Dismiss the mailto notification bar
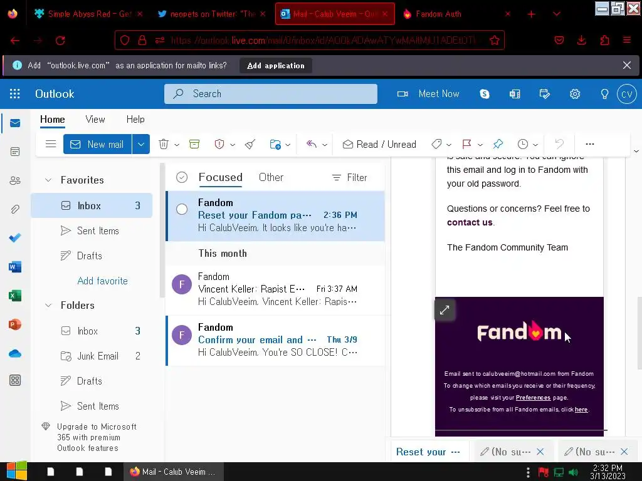This screenshot has width=642, height=481. 626,65
